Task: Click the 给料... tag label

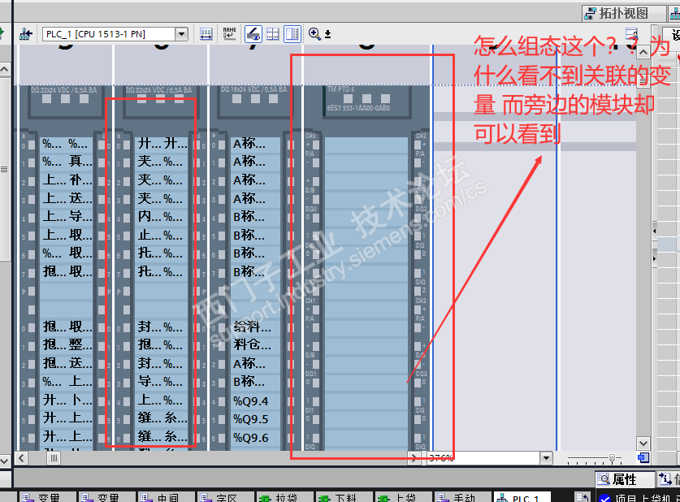Action: (x=252, y=327)
